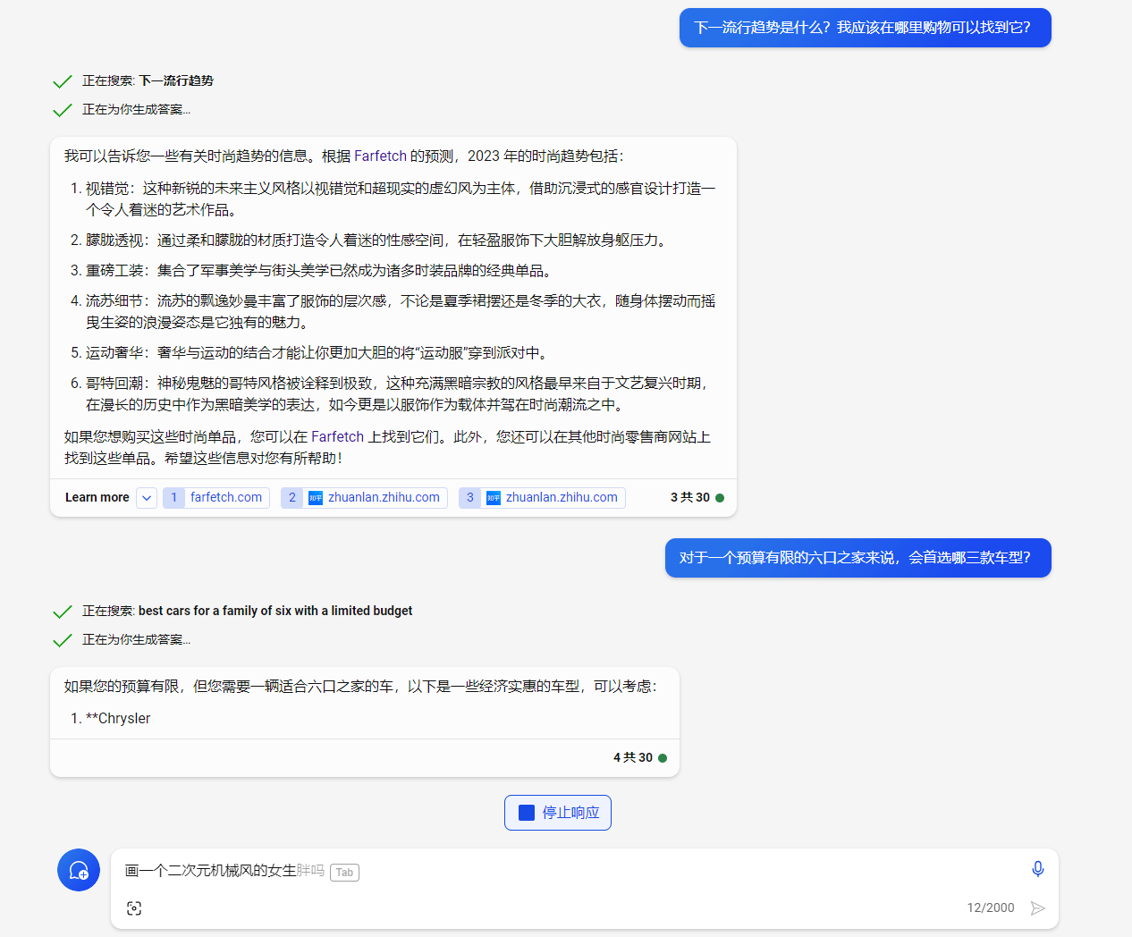Click the Zhihu logo in citation 2
The height and width of the screenshot is (937, 1132).
pos(316,497)
